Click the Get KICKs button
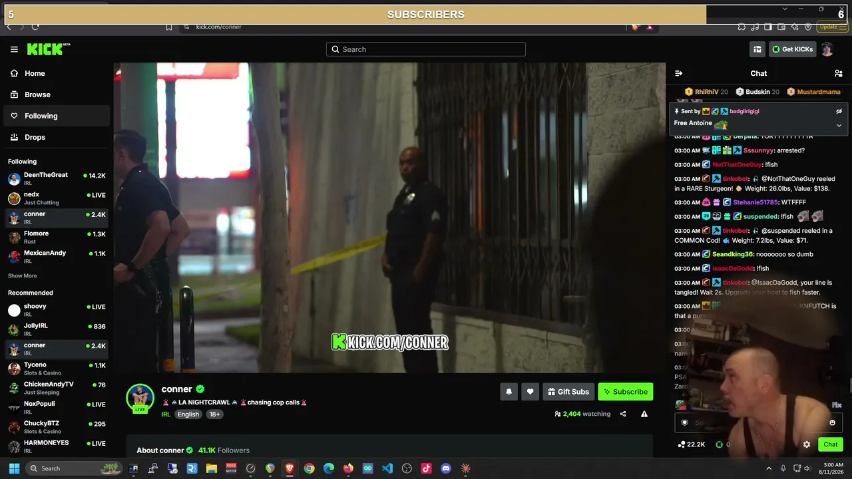This screenshot has width=852, height=479. pos(793,49)
